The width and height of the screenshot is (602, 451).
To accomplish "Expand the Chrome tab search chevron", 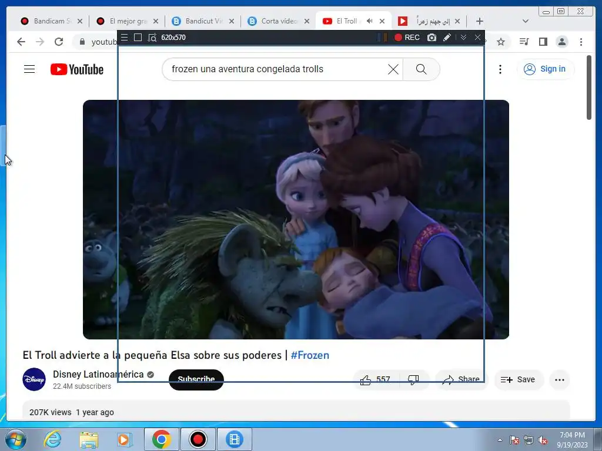I will (x=526, y=21).
